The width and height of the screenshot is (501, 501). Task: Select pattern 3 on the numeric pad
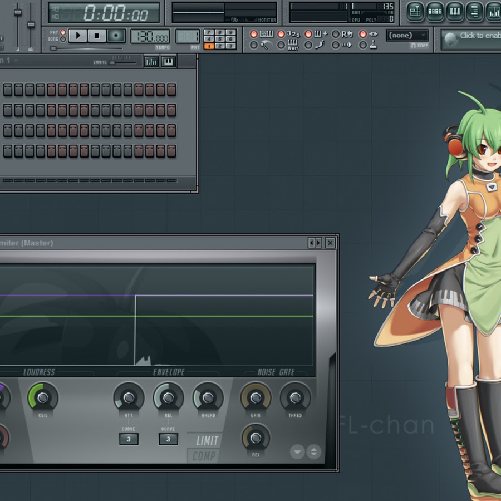[230, 46]
